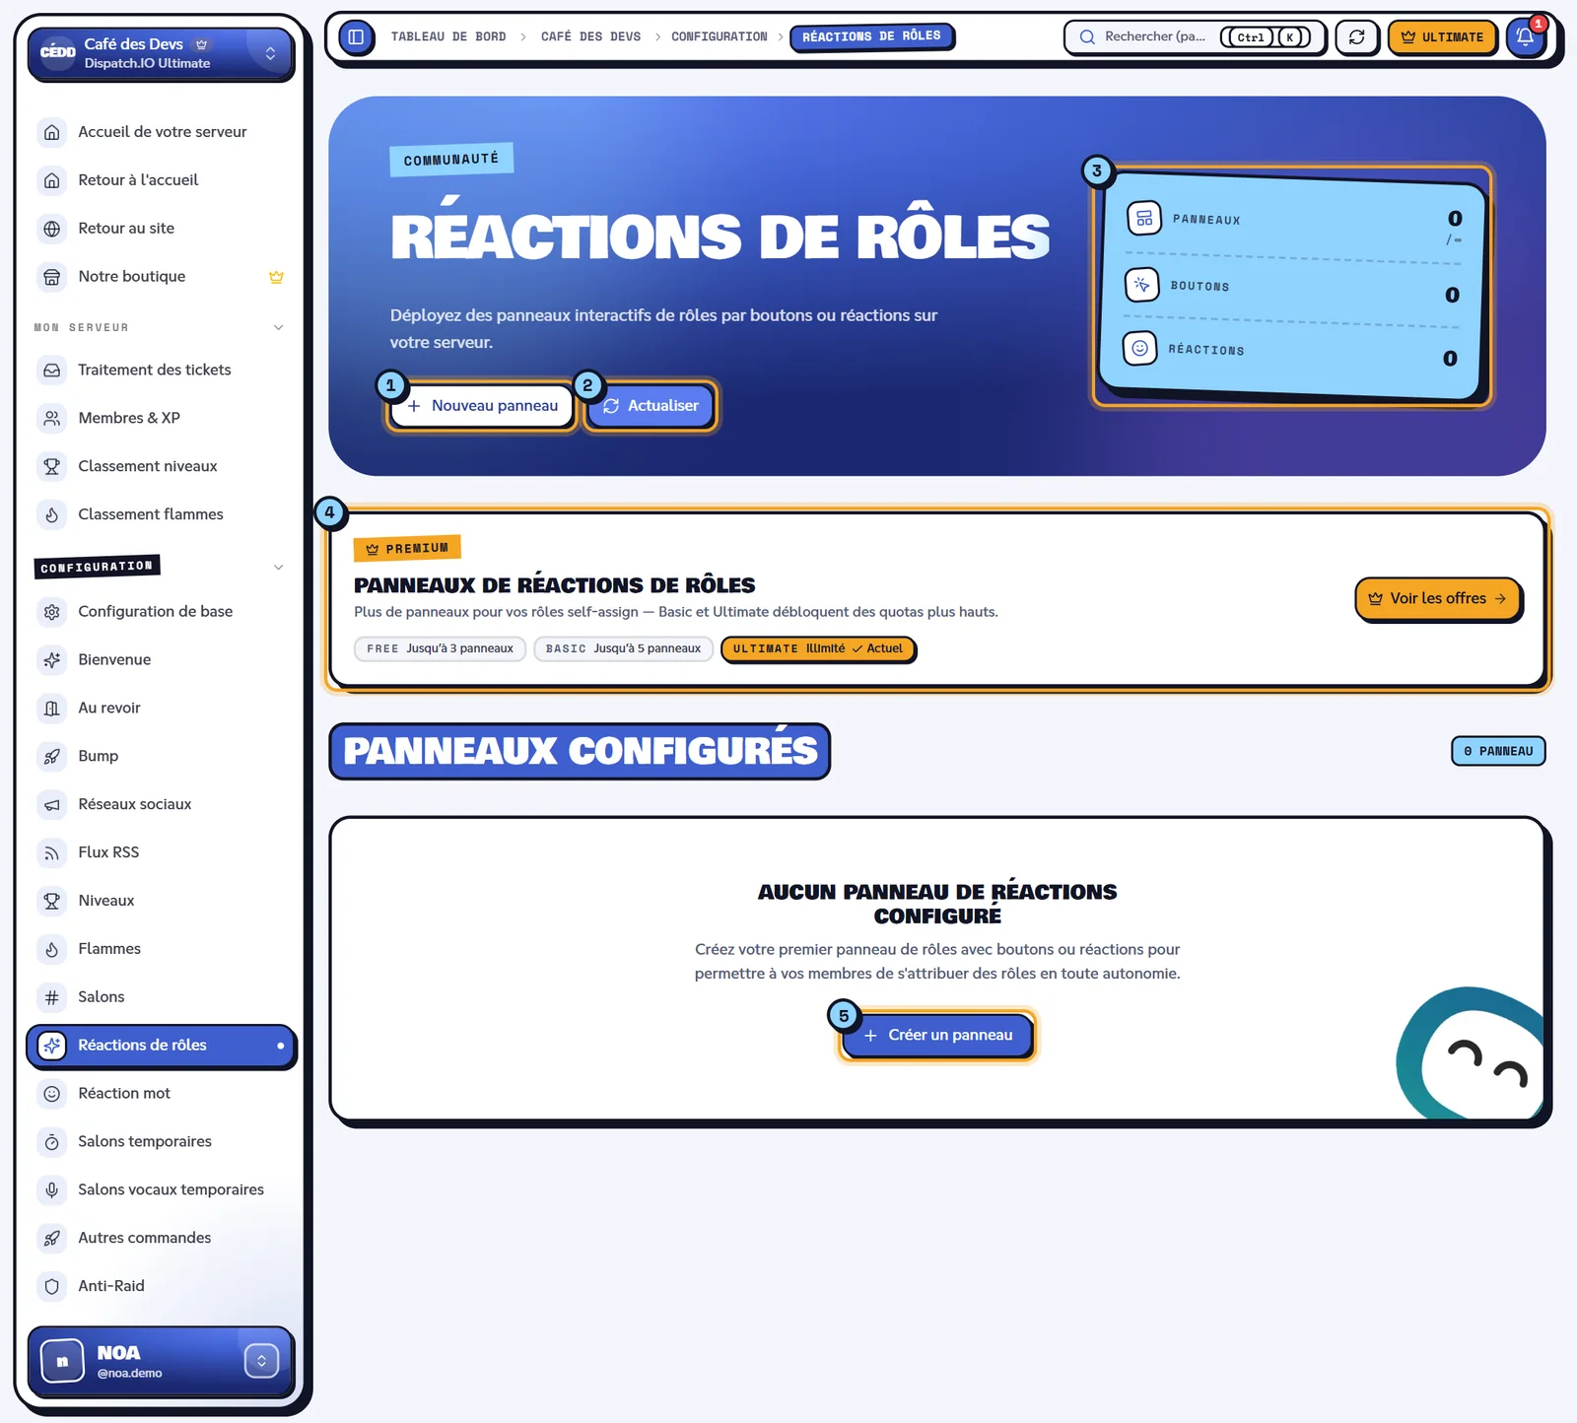
Task: Click the trophy icon for Classement niveaux
Action: [52, 467]
